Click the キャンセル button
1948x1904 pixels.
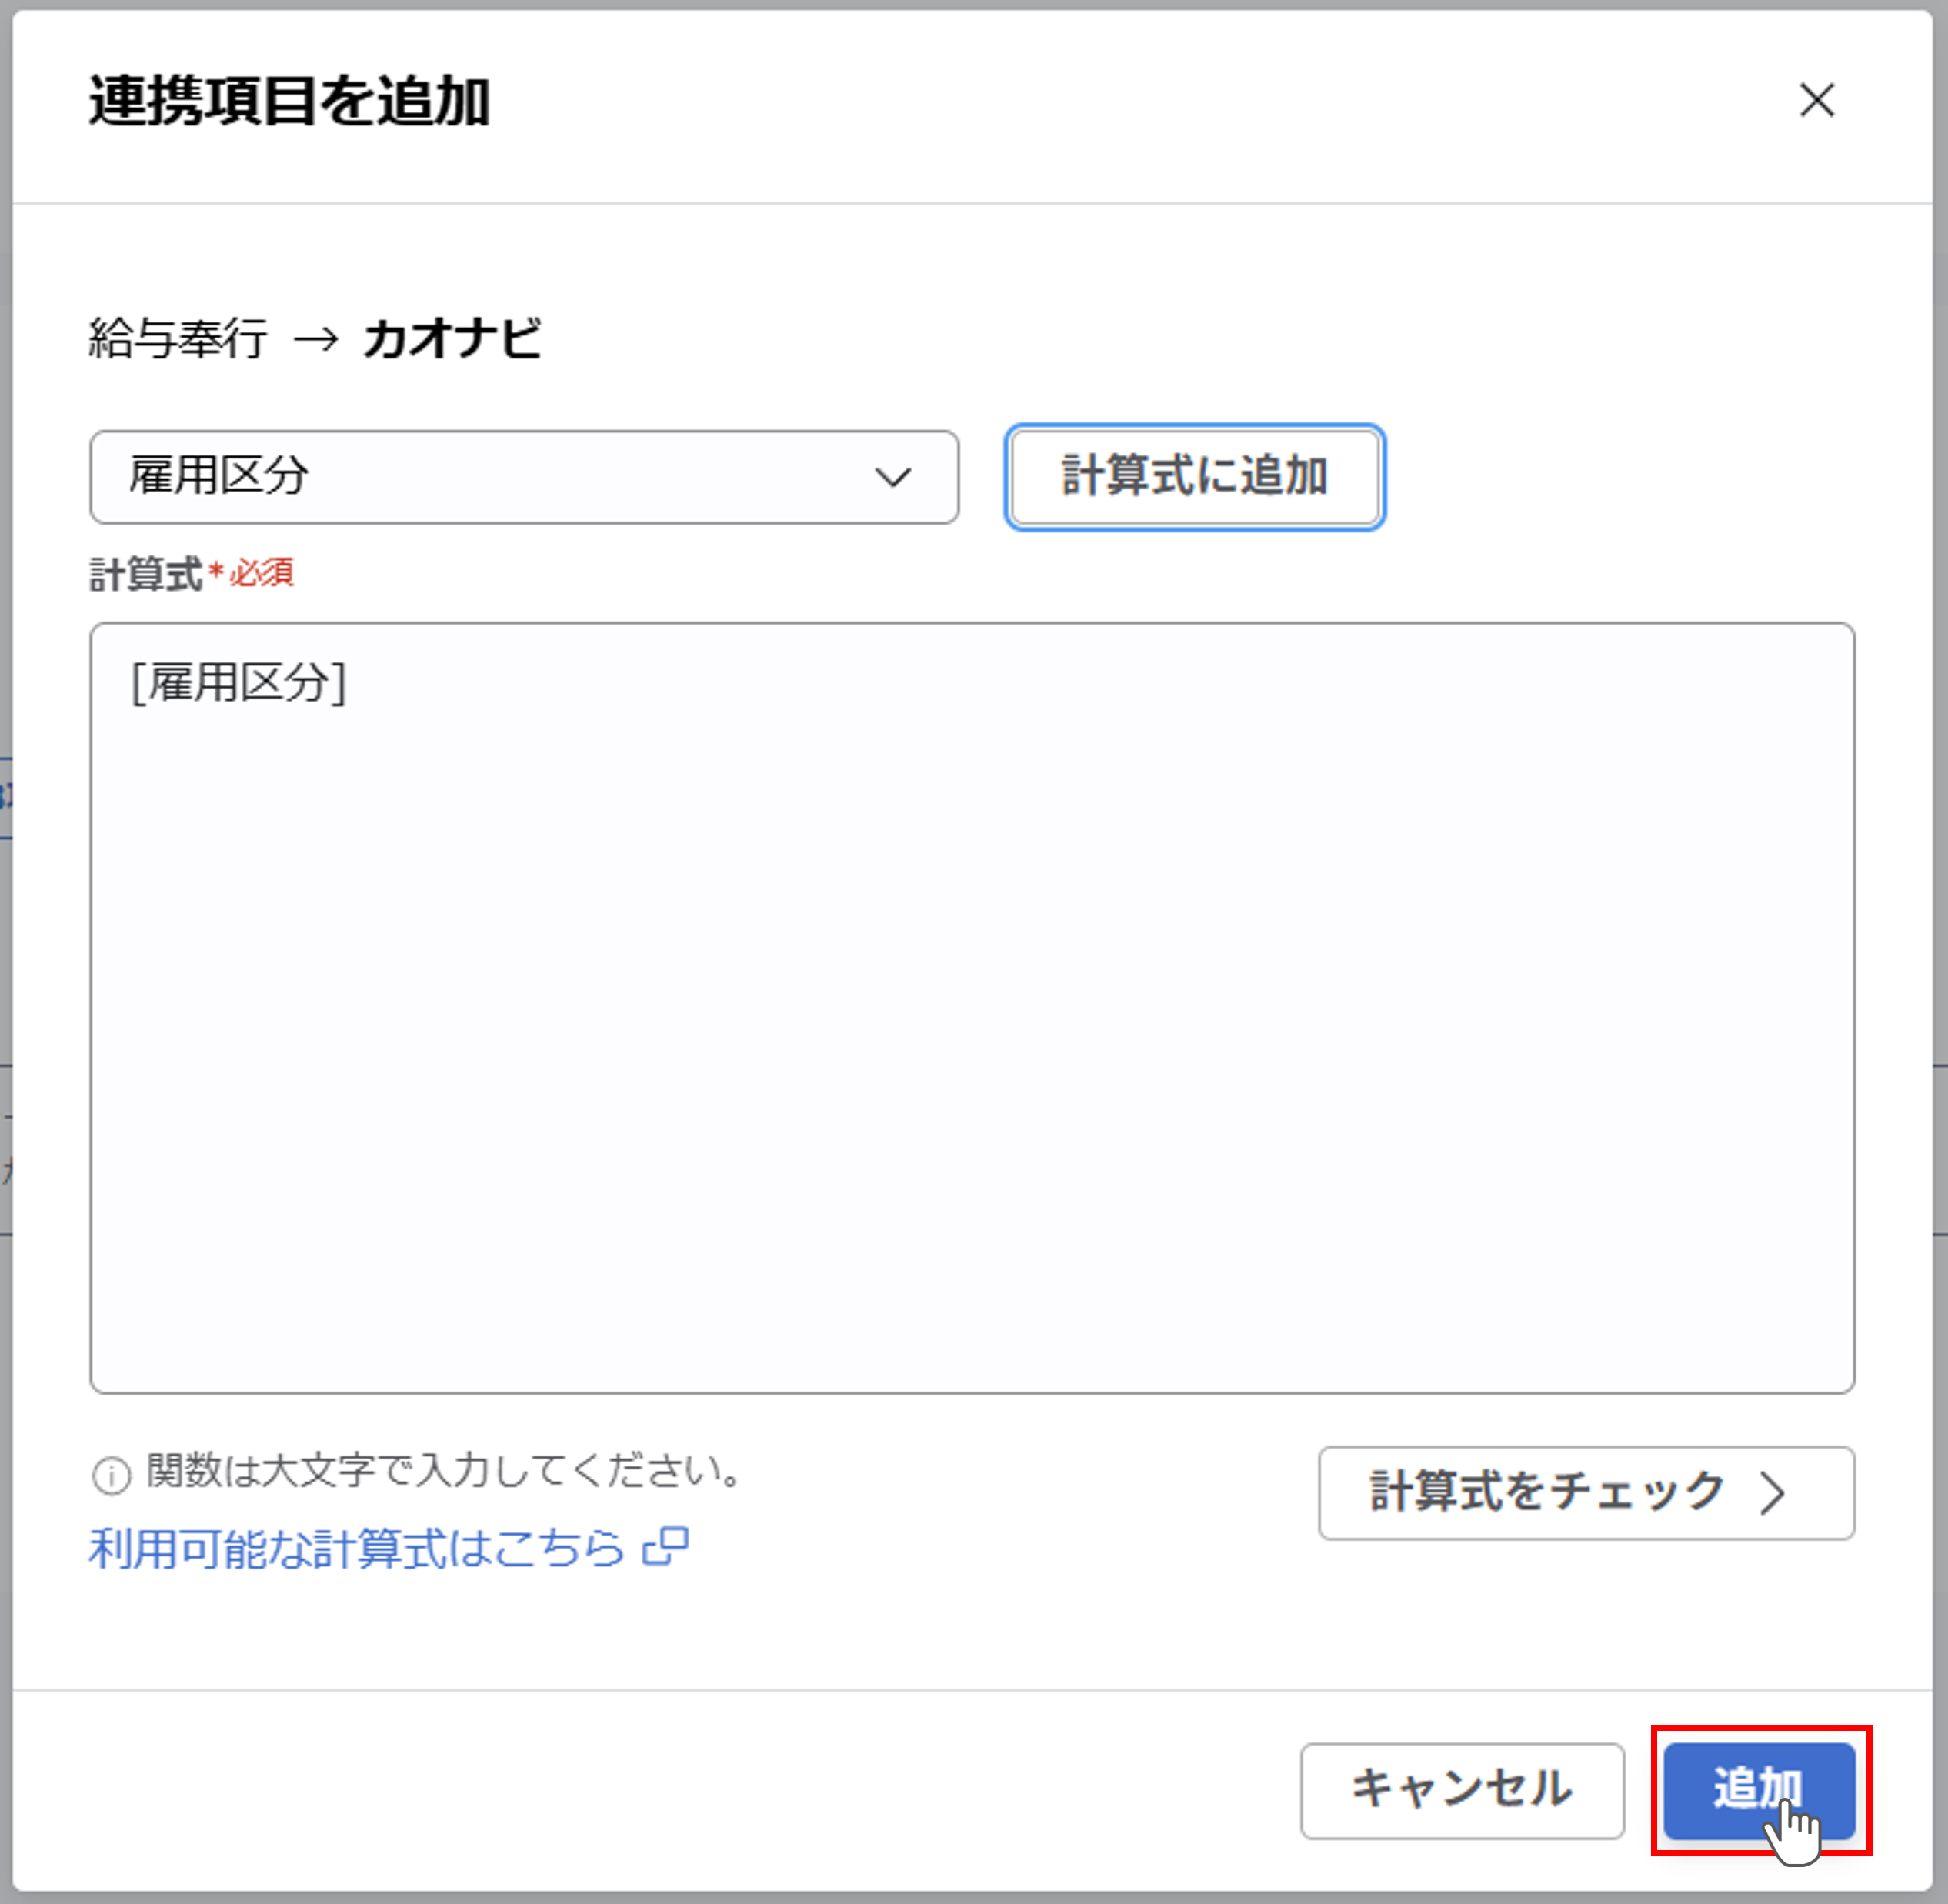pos(1462,1790)
